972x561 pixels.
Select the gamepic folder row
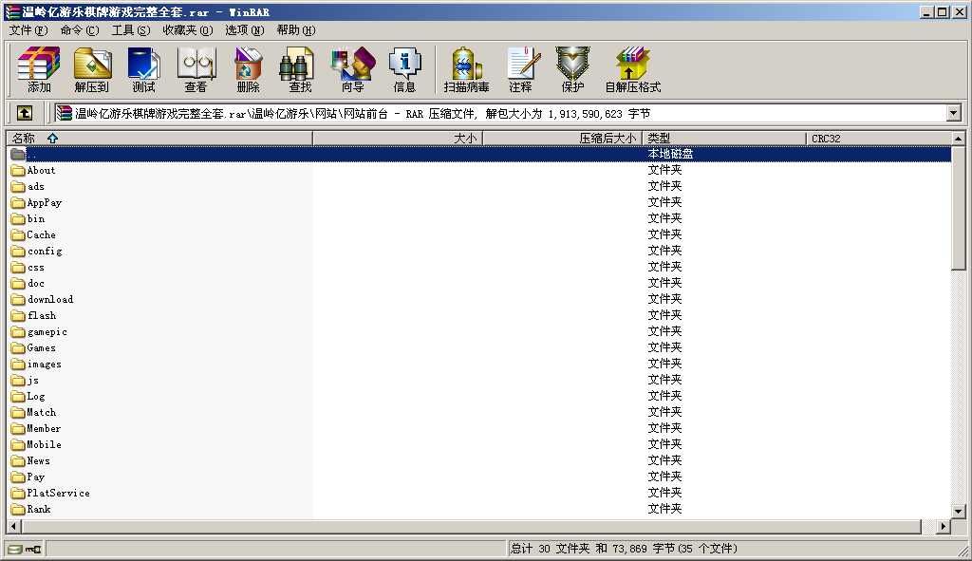pos(479,331)
